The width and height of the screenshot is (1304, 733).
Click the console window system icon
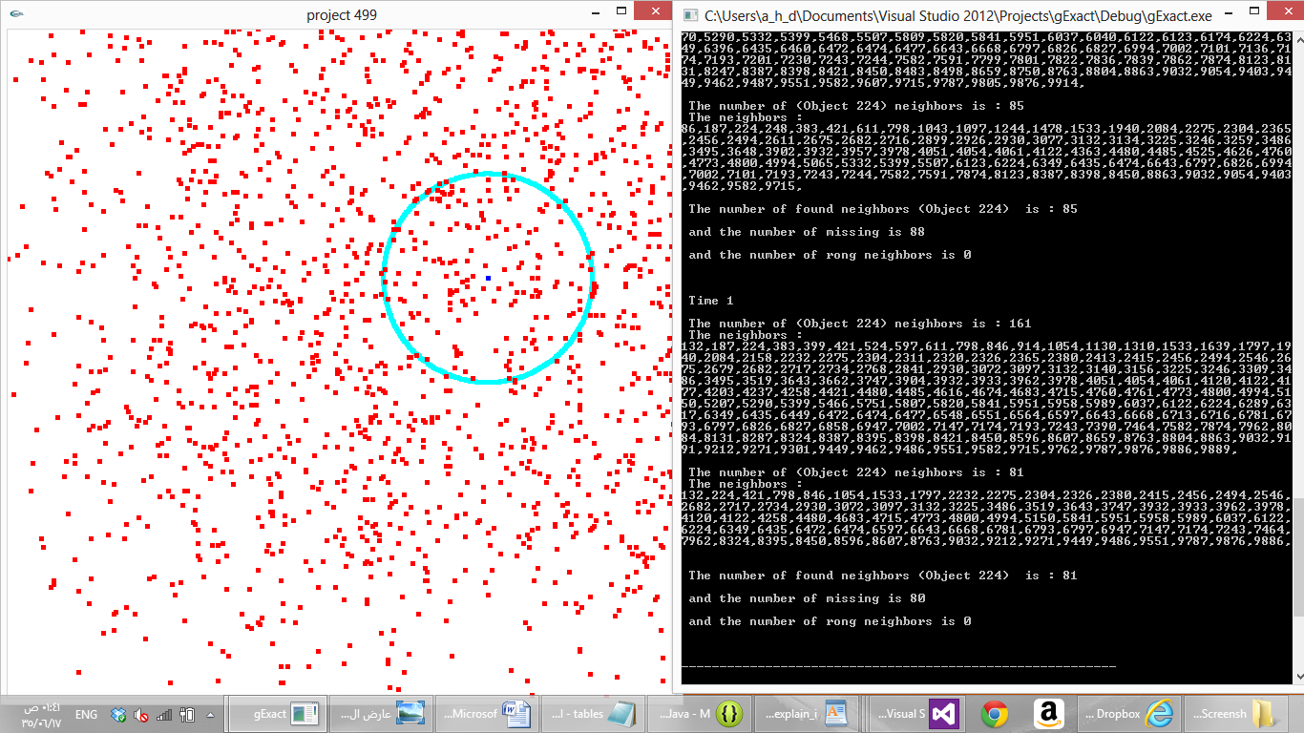[691, 15]
